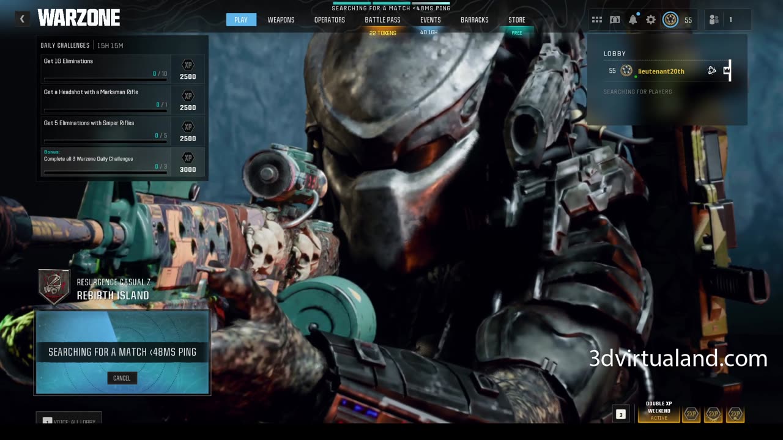Switch to the Play tab

[241, 20]
